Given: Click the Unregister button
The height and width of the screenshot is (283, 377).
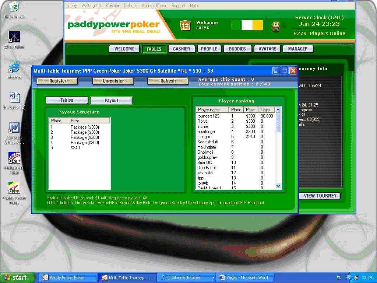Looking at the screenshot, I should [113, 81].
